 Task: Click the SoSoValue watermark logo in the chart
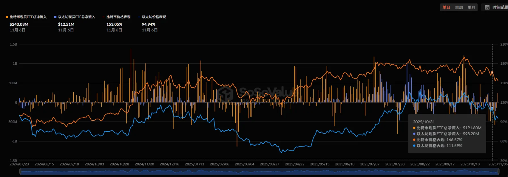pyautogui.click(x=225, y=93)
